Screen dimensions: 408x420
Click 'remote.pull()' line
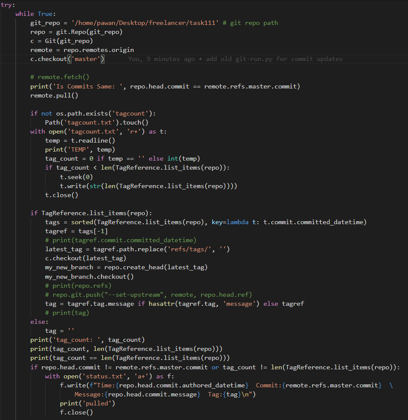[54, 96]
